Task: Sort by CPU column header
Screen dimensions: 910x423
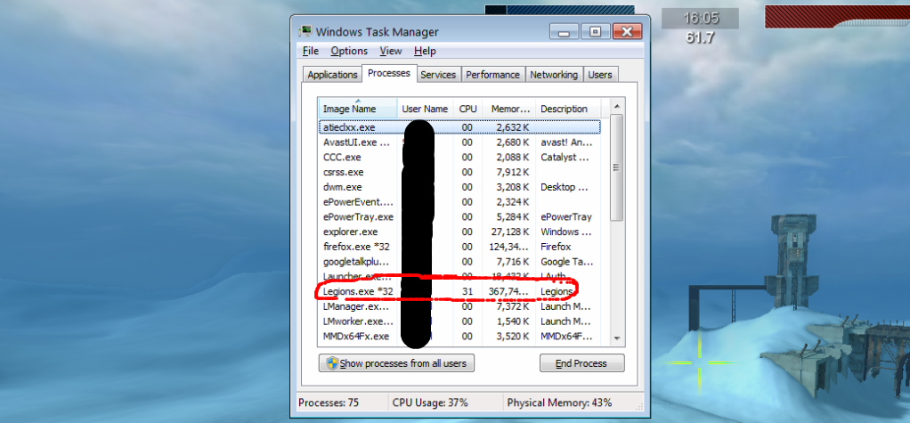Action: click(467, 109)
